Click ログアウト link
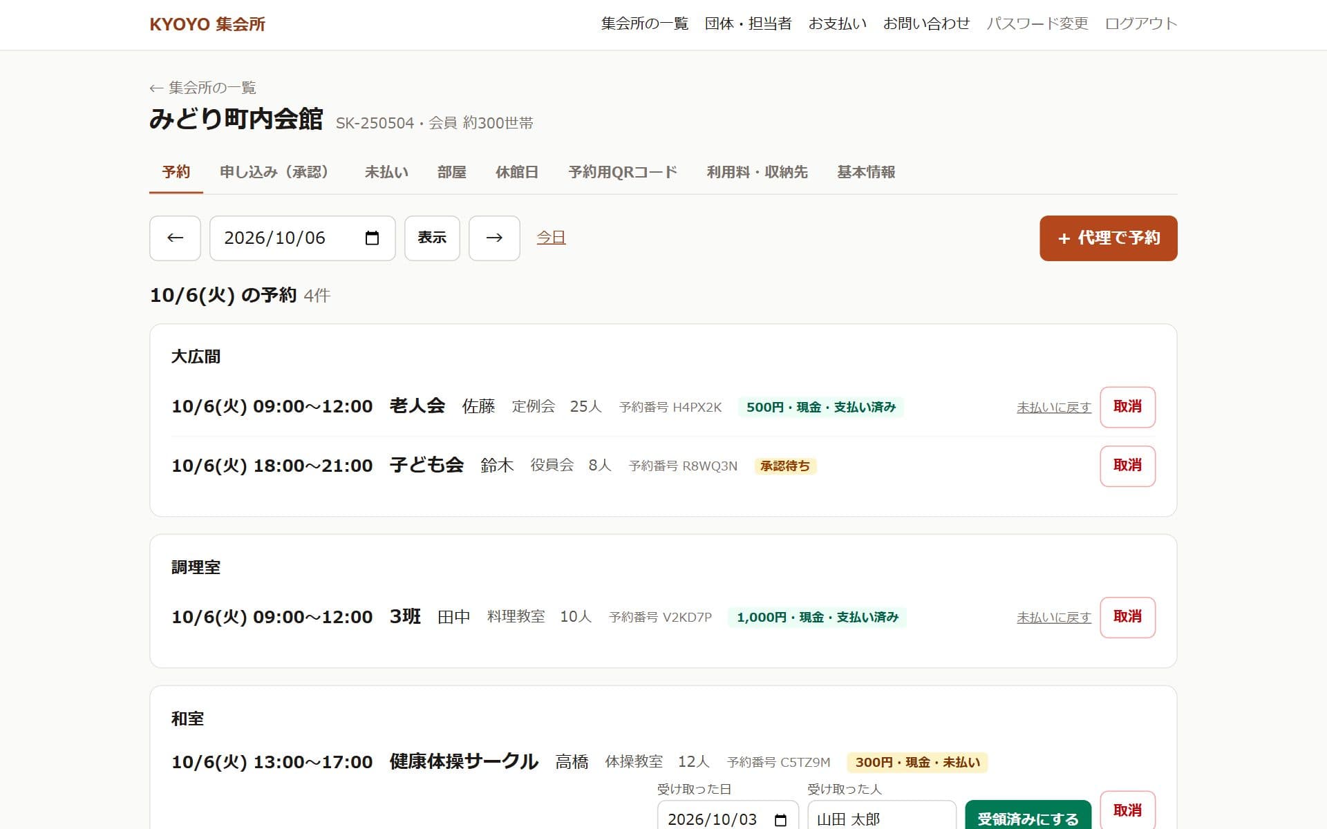Image resolution: width=1327 pixels, height=829 pixels. coord(1140,23)
